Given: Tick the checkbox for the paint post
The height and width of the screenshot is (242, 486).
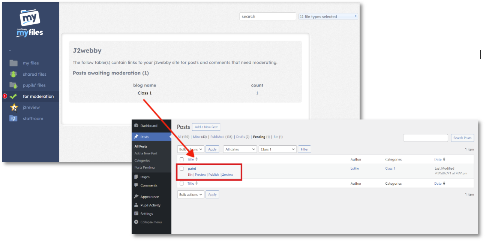Looking at the screenshot, I should (182, 169).
